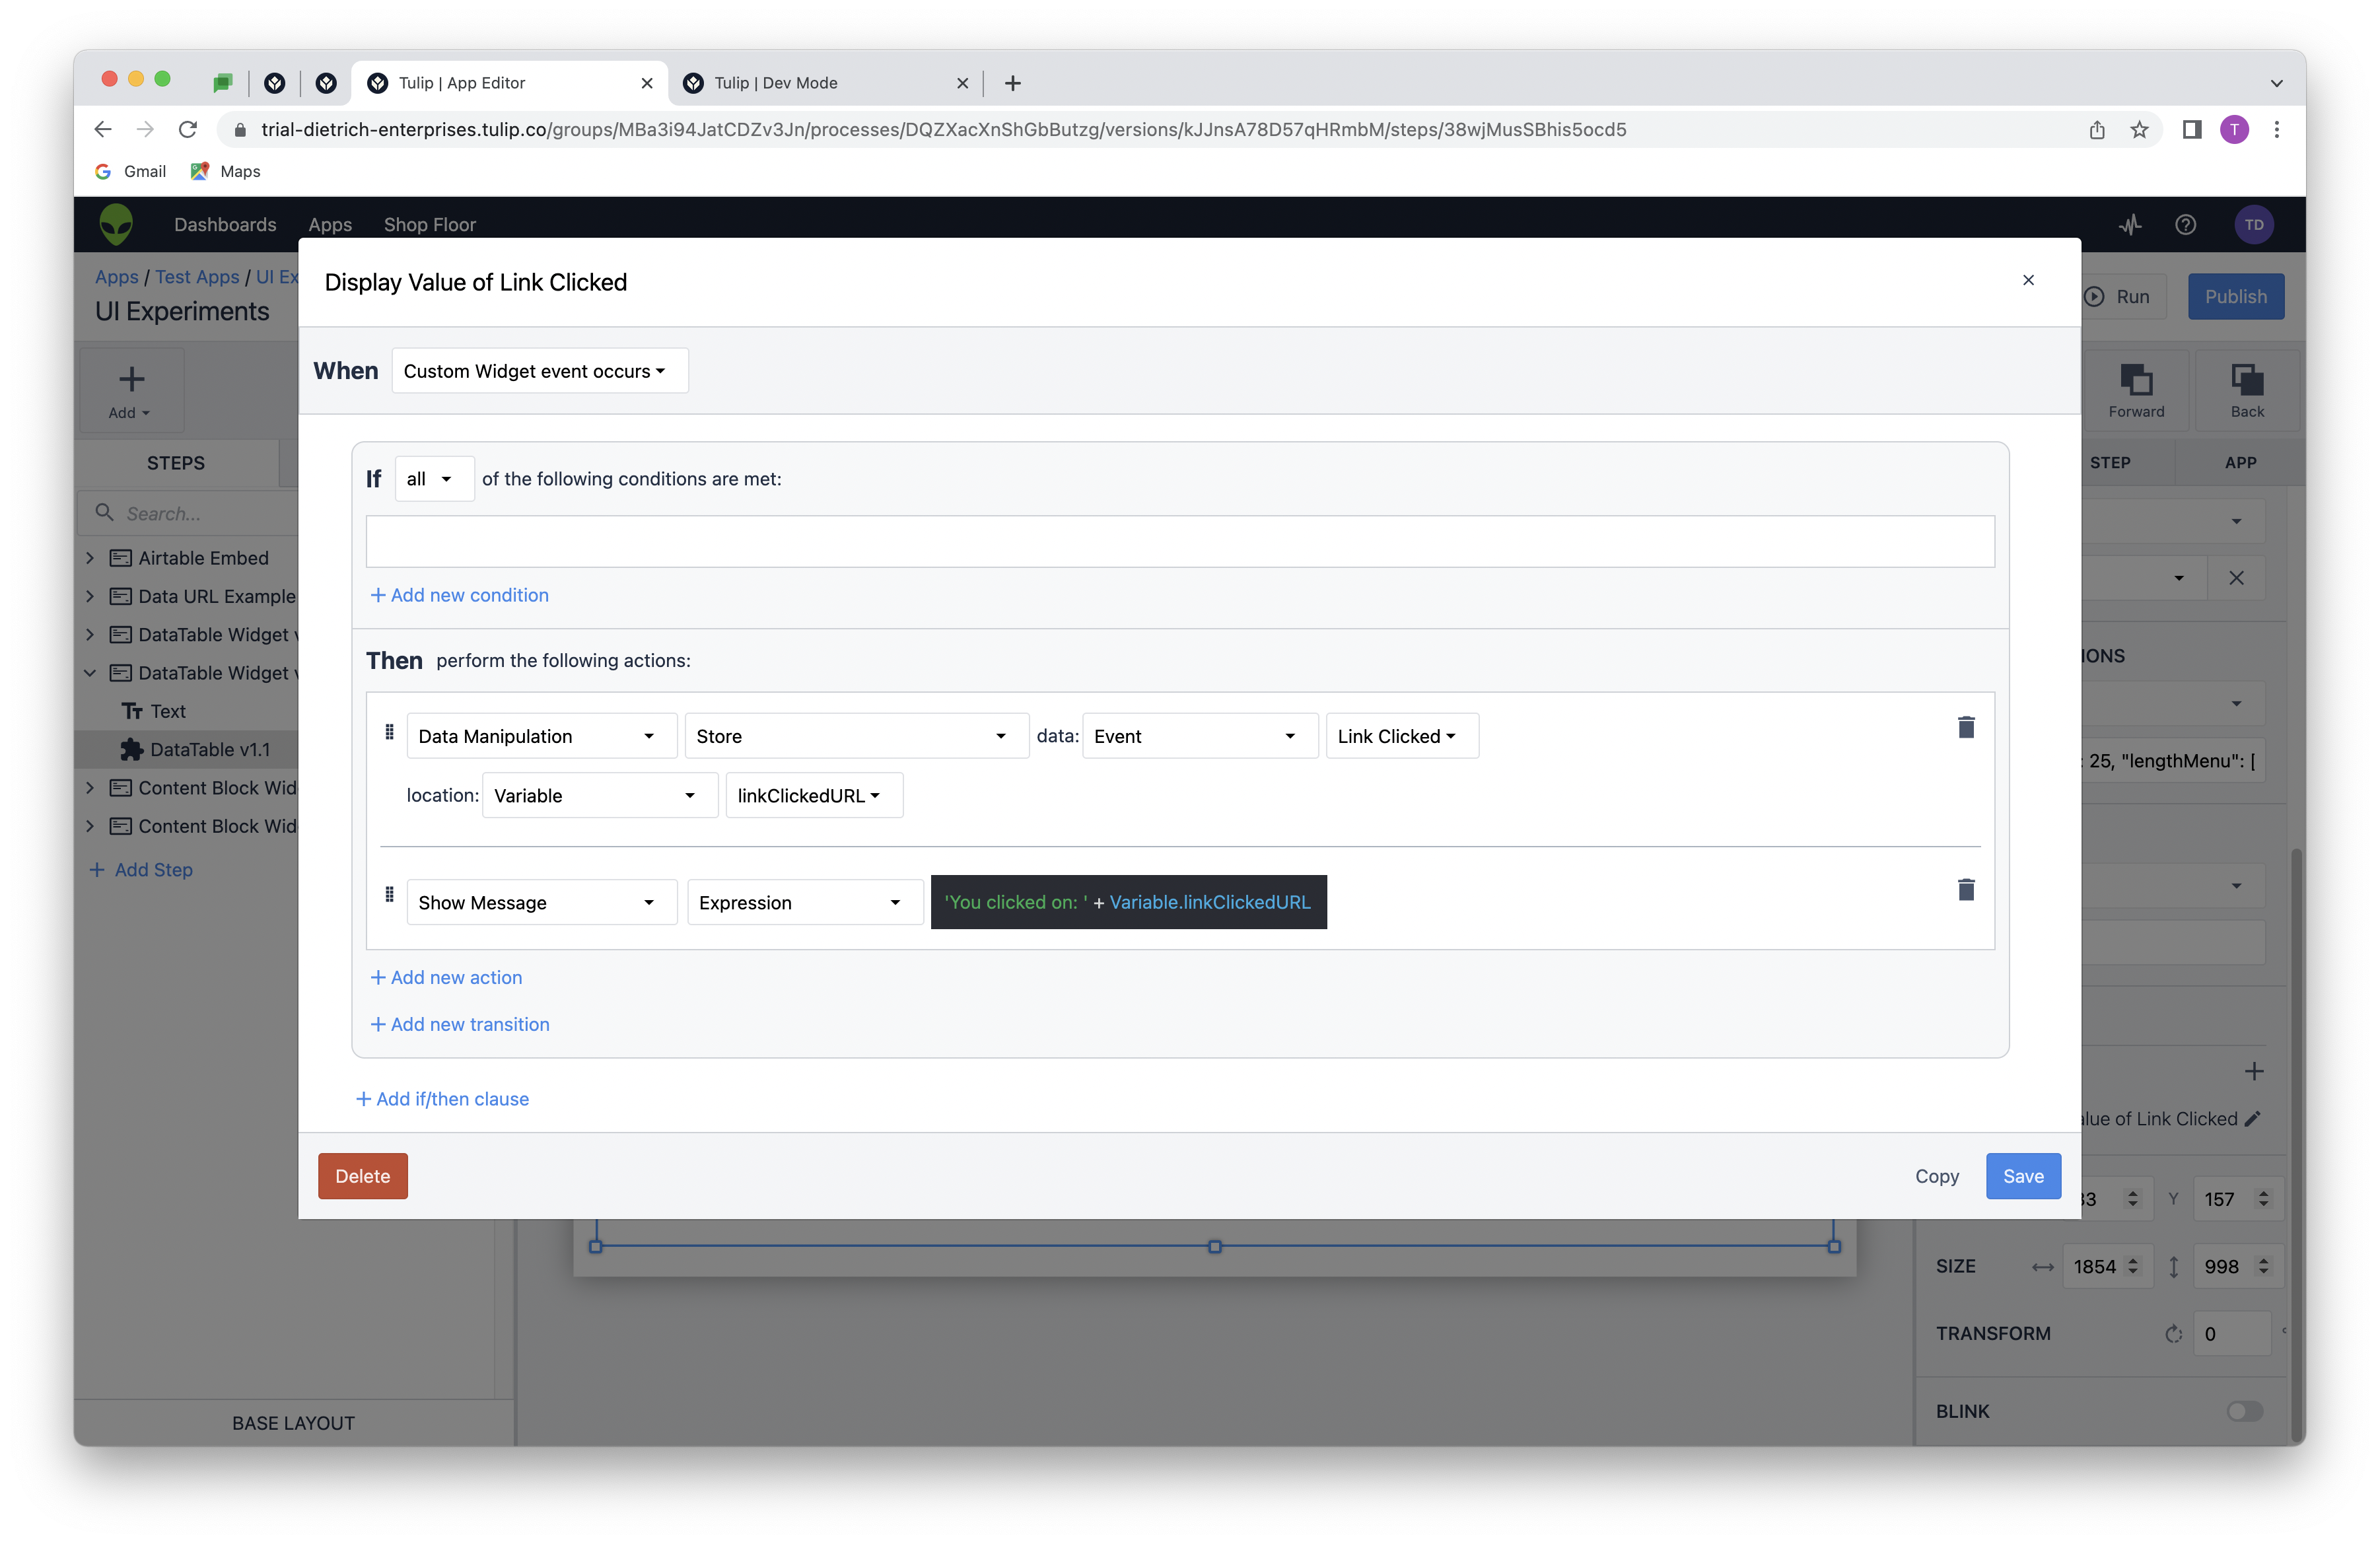Click the empty conditions field
2380x1544 pixels.
click(1180, 541)
